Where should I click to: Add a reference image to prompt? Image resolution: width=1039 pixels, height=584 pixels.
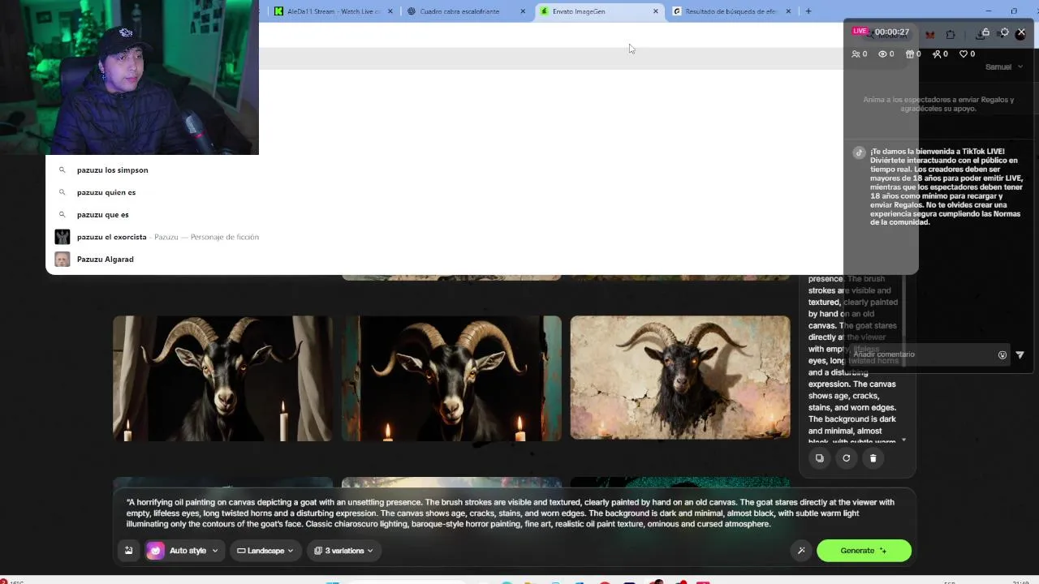pyautogui.click(x=128, y=551)
